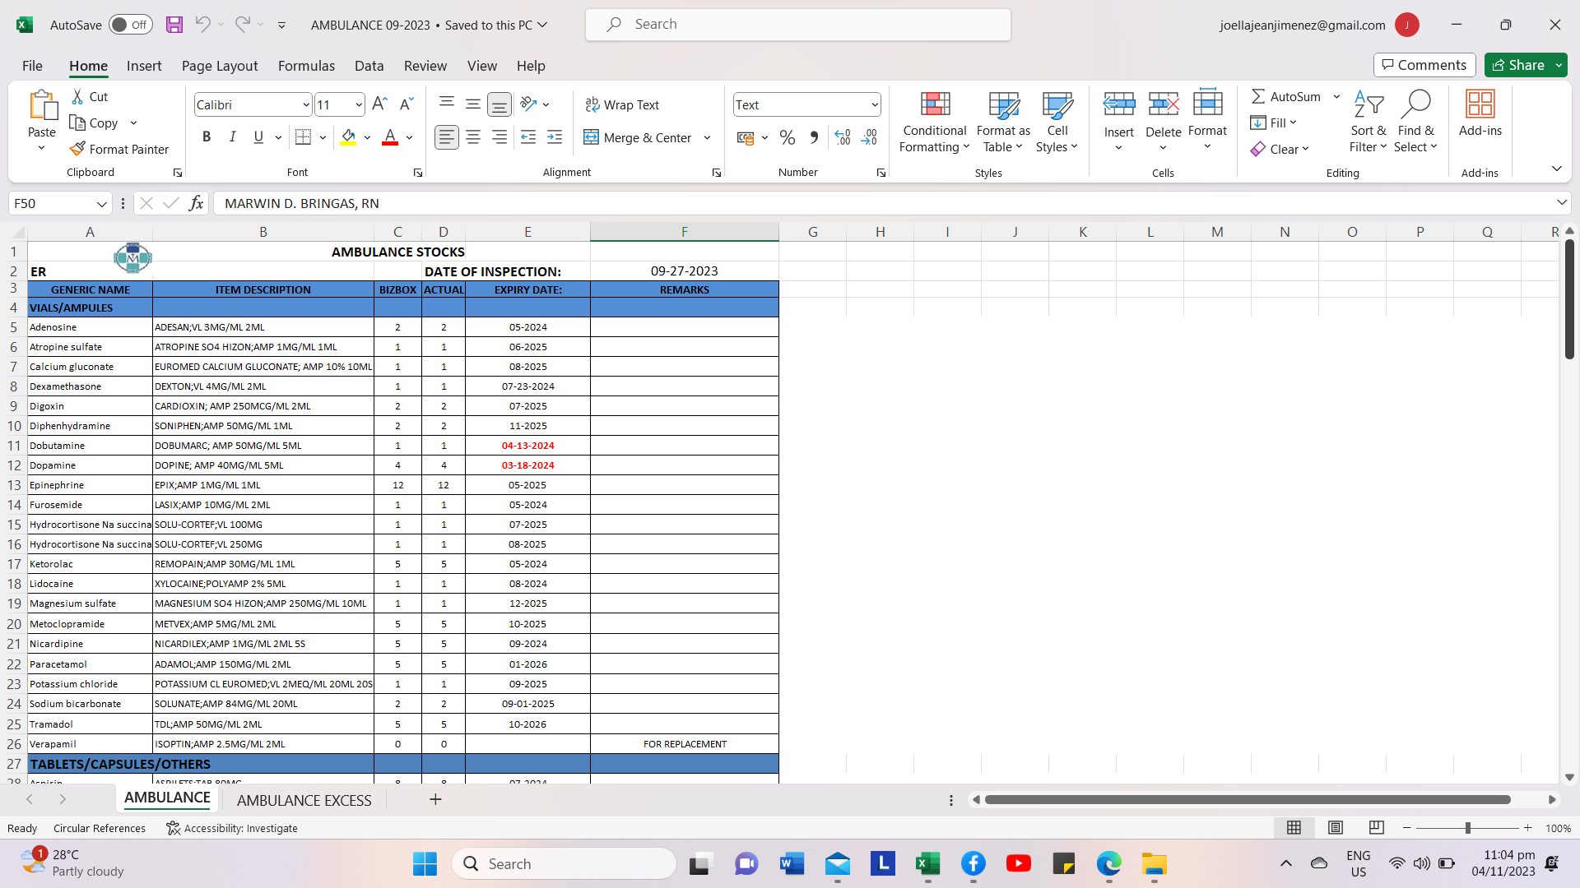The image size is (1580, 888).
Task: Open Excel from Windows taskbar
Action: click(x=927, y=863)
